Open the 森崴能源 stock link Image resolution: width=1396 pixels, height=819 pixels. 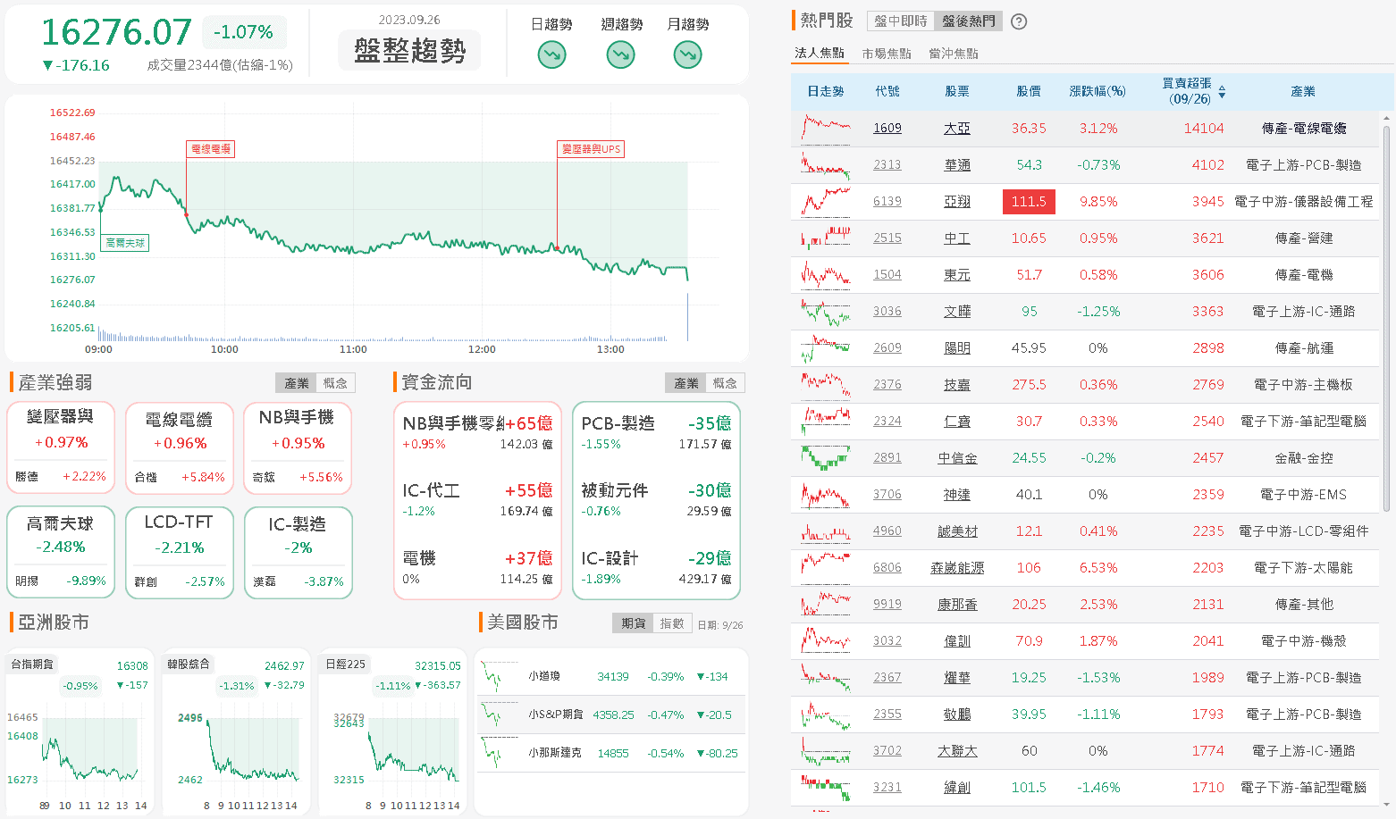point(957,568)
